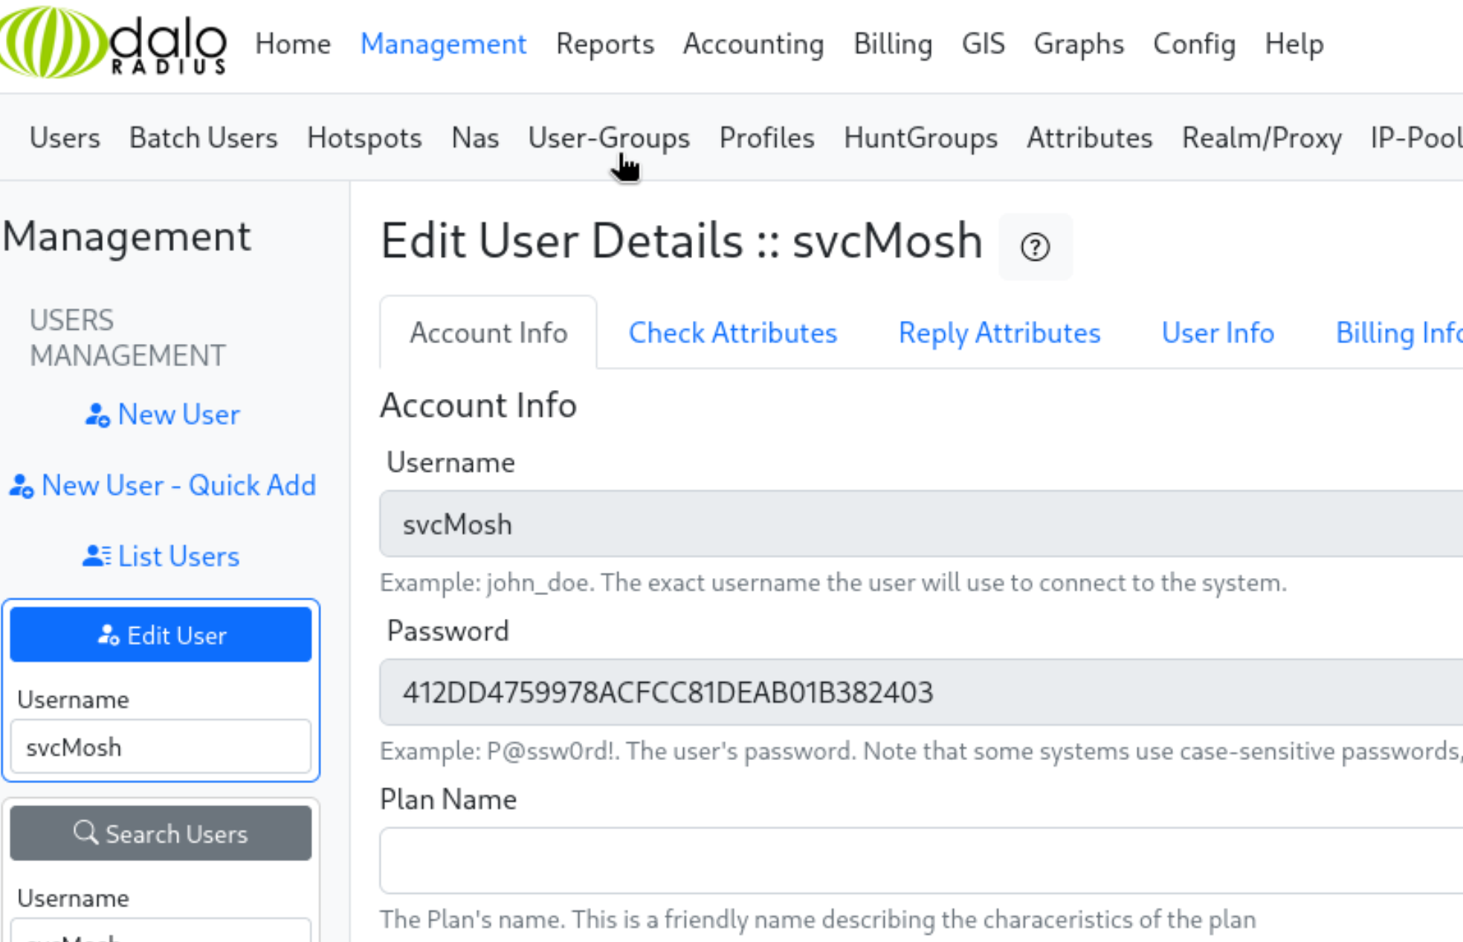Go to Profiles submenu
Image resolution: width=1463 pixels, height=942 pixels.
pos(766,137)
